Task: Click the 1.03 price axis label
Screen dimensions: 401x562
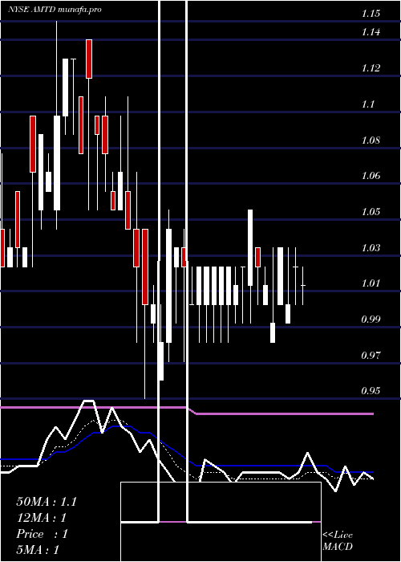Action: [371, 247]
